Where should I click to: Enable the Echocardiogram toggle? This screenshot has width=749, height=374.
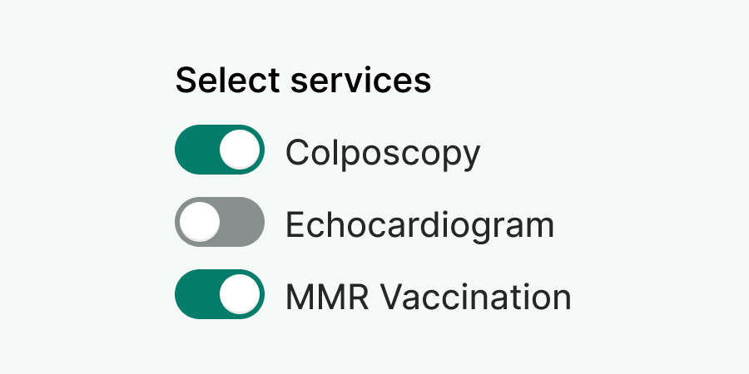(x=220, y=223)
